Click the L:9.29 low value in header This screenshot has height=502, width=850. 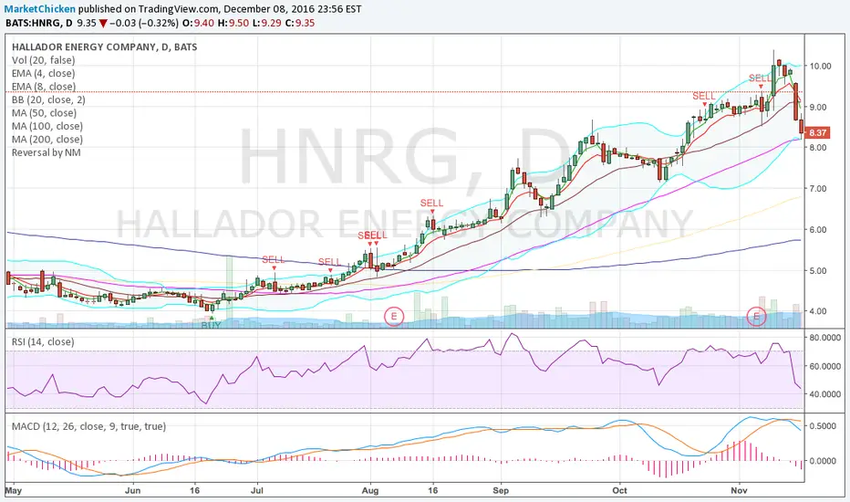pos(266,23)
